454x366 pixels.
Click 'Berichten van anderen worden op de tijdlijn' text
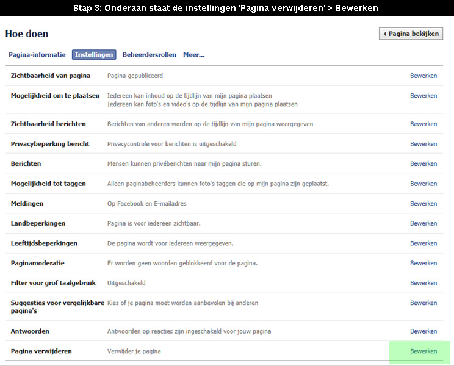click(210, 124)
